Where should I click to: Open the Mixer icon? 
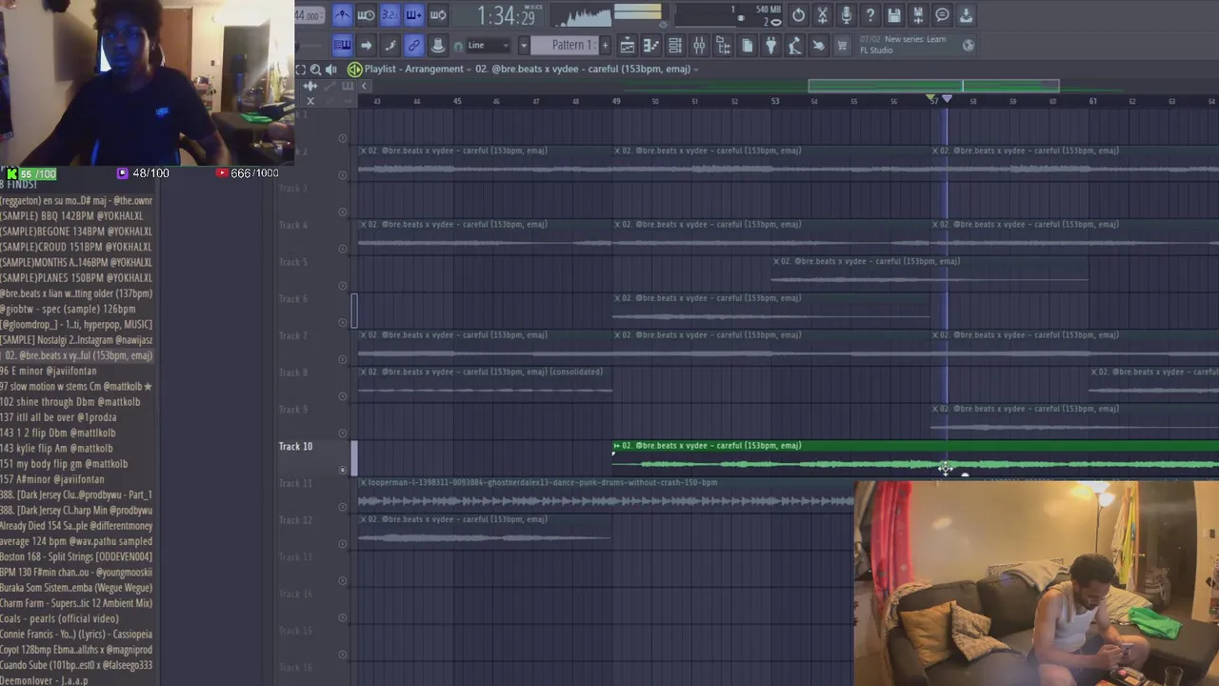point(699,45)
